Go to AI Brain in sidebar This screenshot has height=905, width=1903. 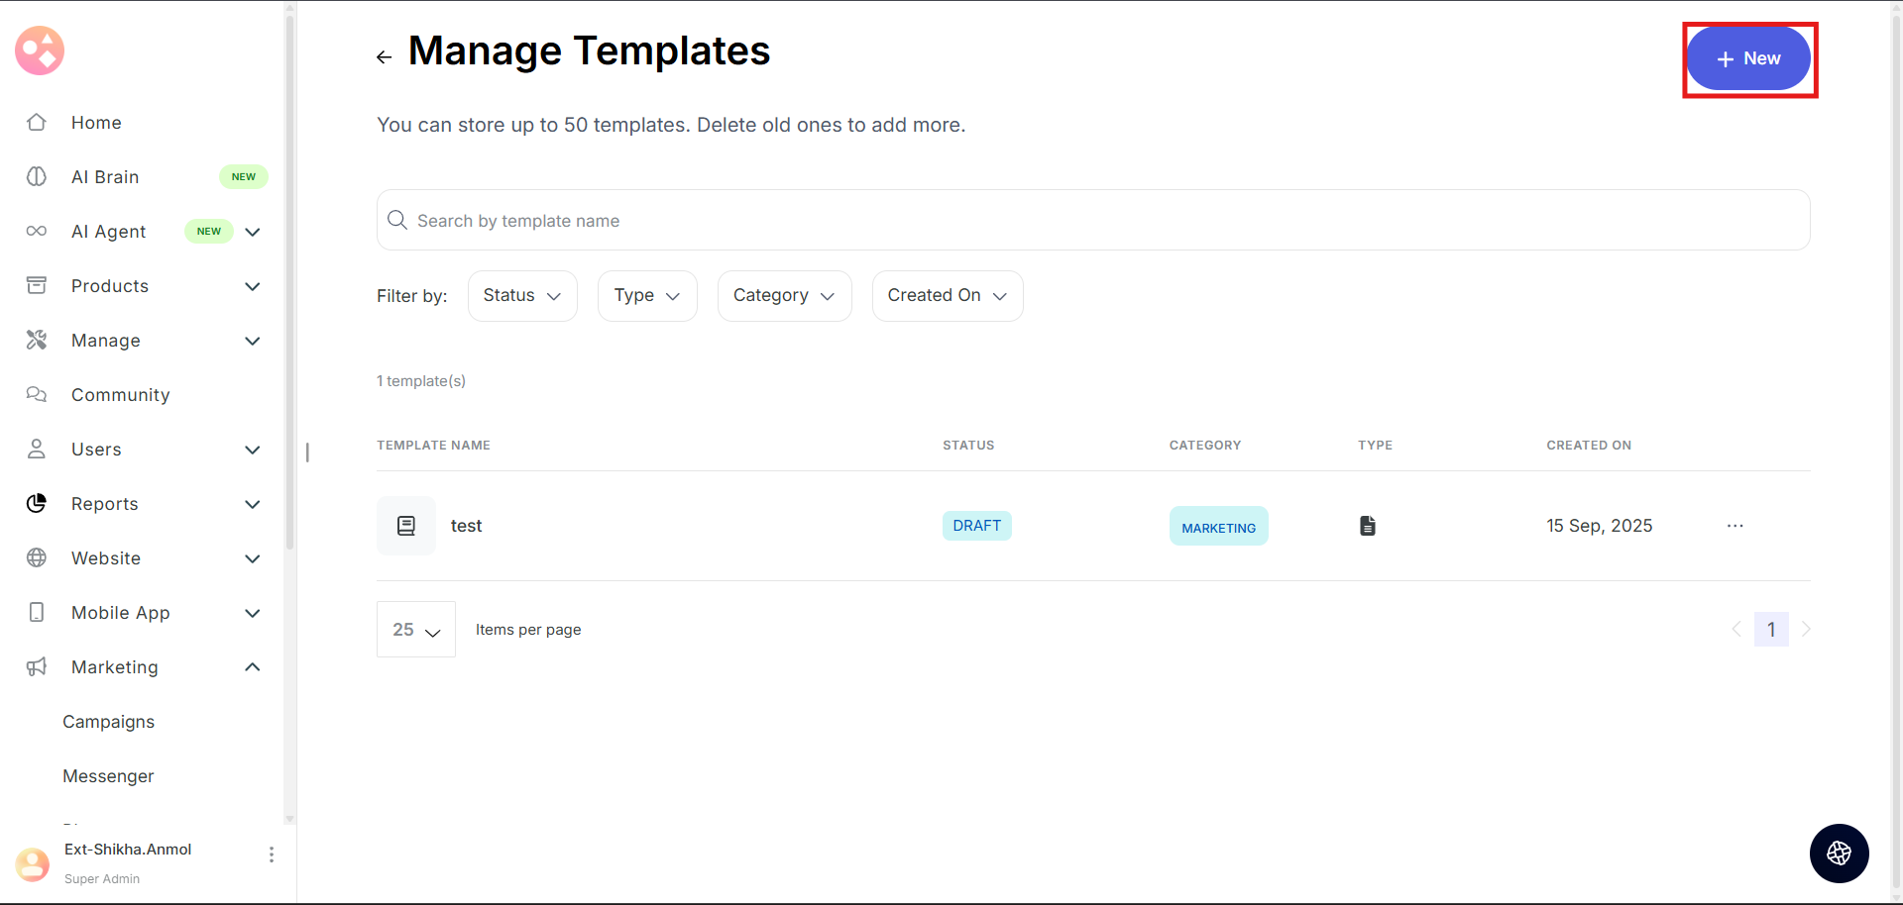tap(105, 177)
